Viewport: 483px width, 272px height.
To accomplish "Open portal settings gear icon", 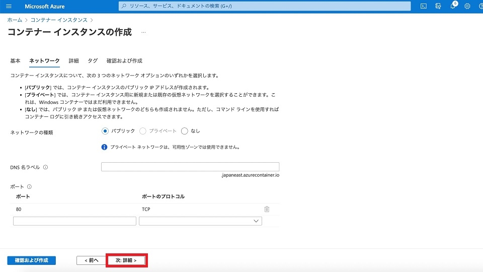I will tap(467, 6).
